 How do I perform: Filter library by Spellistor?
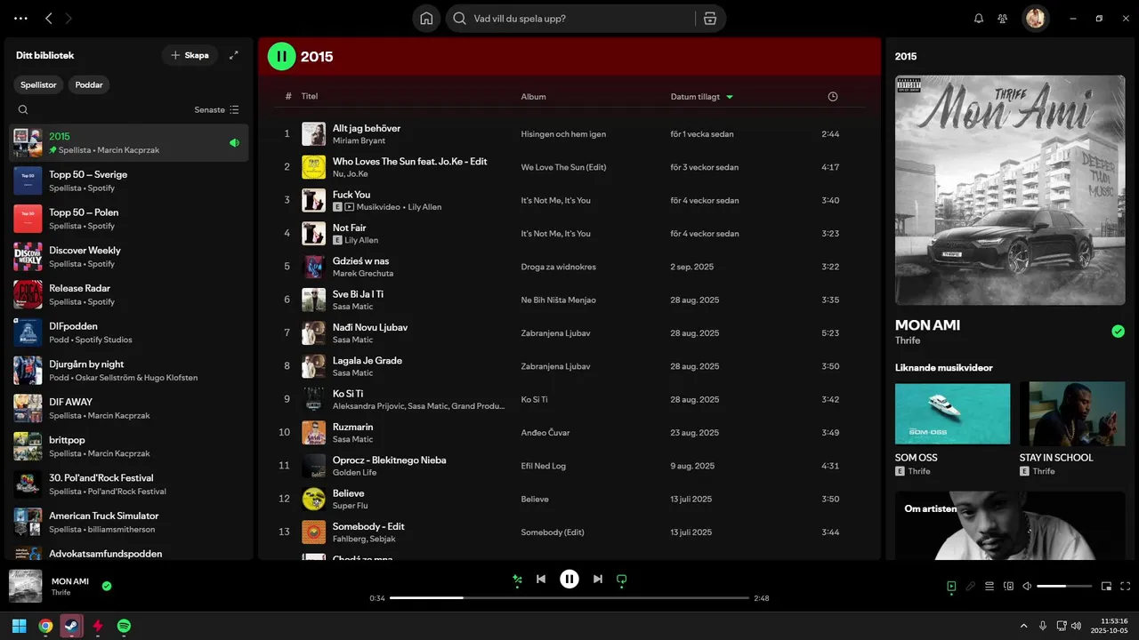coord(39,84)
